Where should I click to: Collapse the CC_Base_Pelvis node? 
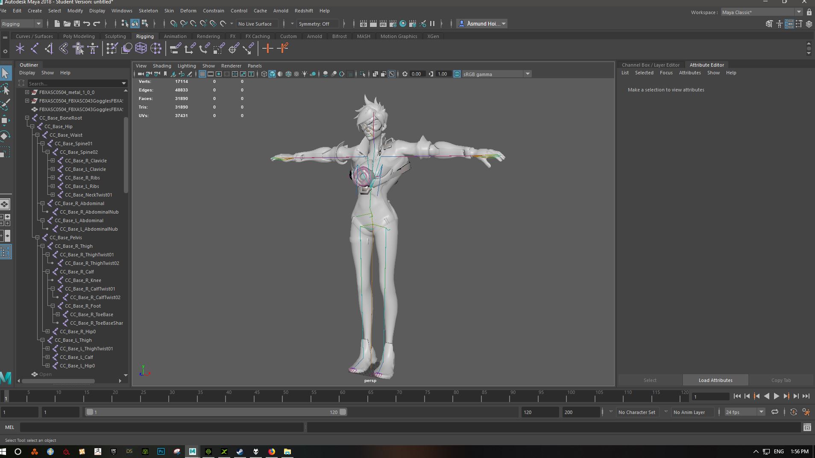pos(37,238)
